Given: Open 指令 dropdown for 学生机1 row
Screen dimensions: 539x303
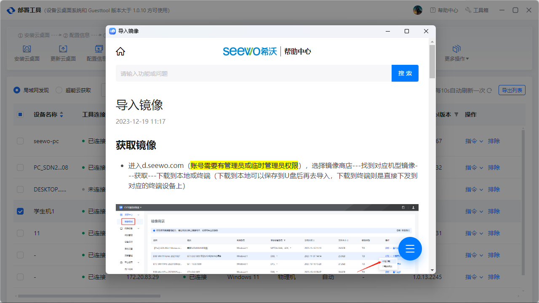Looking at the screenshot, I should pos(474,211).
